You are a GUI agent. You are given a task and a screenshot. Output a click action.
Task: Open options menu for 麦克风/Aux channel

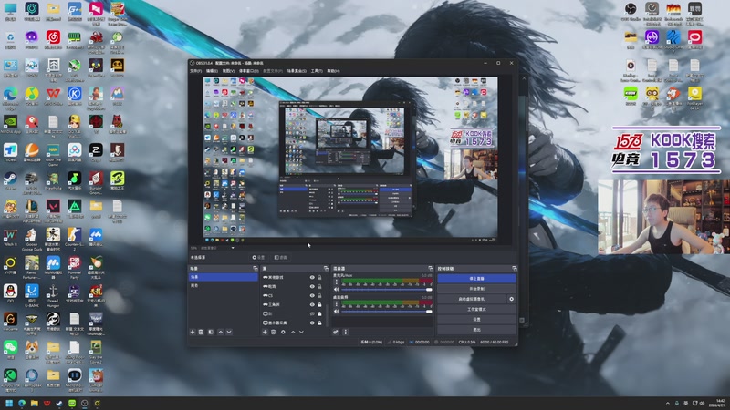337,282
